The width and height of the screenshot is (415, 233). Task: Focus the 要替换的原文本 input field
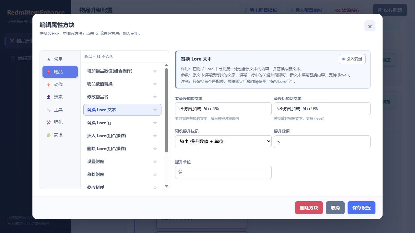223,109
